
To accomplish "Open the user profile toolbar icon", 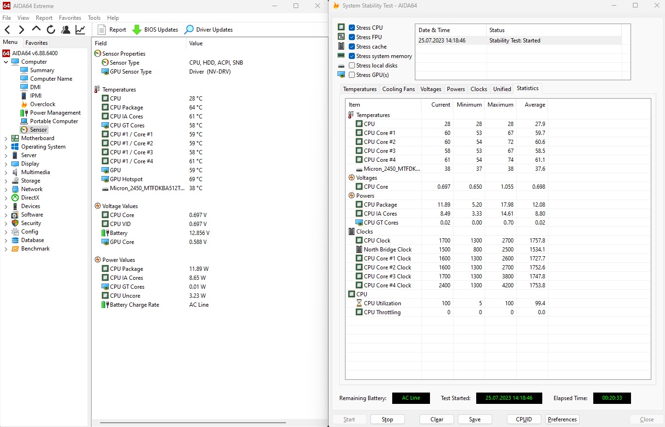I will click(66, 30).
